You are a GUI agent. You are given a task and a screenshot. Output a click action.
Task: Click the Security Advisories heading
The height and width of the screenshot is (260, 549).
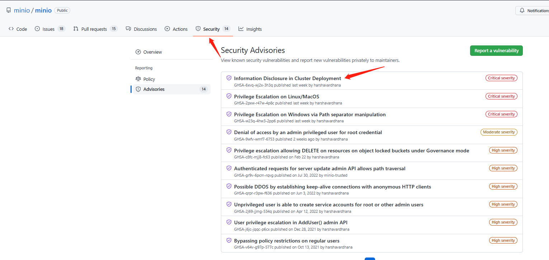click(253, 50)
